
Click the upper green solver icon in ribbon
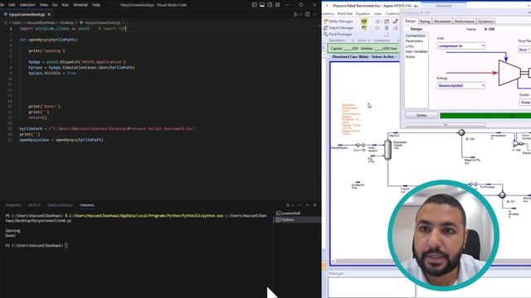364,22
